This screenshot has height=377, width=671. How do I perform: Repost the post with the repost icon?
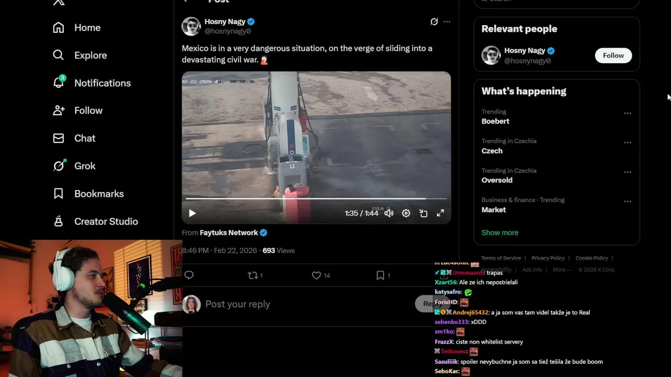point(253,275)
